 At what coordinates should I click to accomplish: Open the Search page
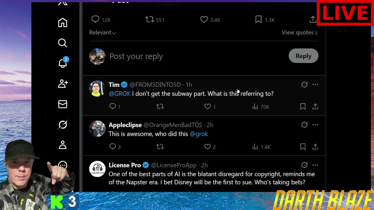point(63,43)
